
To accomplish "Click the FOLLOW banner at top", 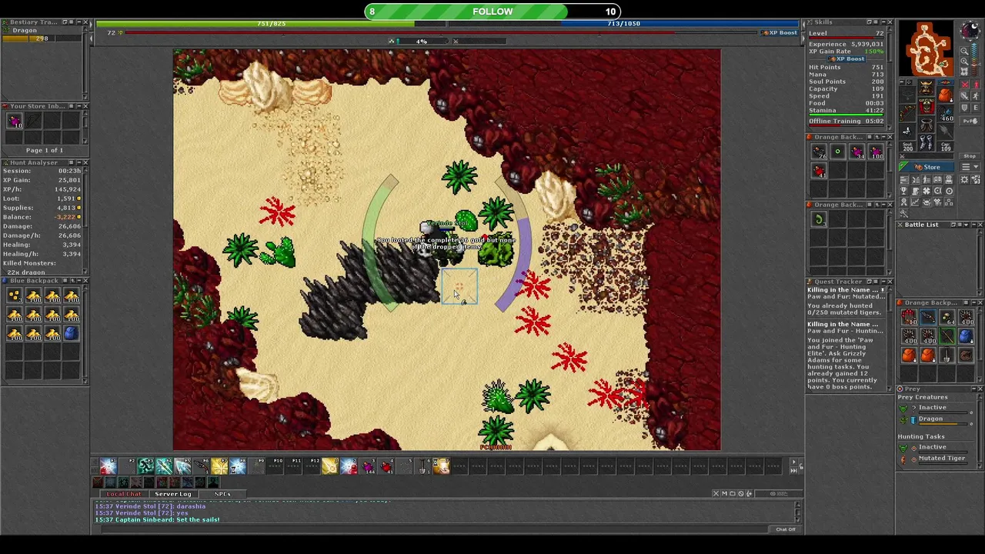I will pos(492,12).
